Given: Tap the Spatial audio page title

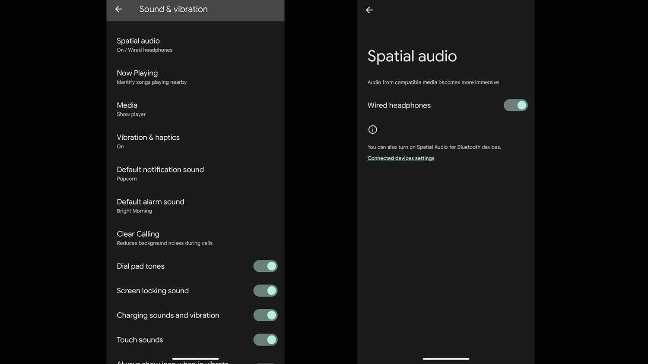Looking at the screenshot, I should (412, 56).
